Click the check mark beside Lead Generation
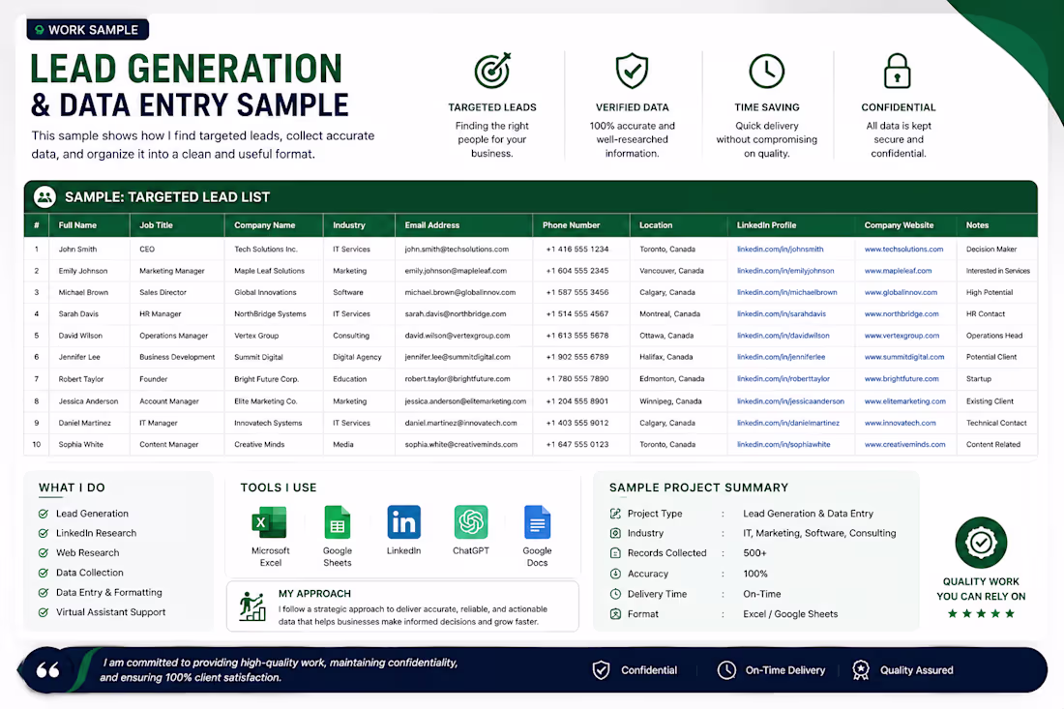Screen dimensions: 1064x709 click(x=44, y=514)
